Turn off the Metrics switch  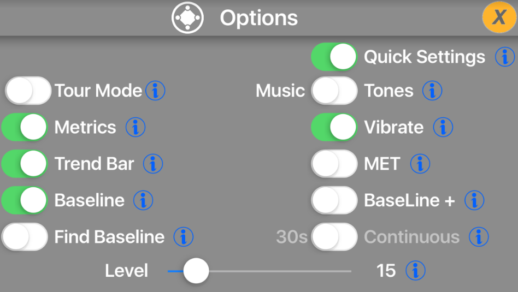coord(25,127)
